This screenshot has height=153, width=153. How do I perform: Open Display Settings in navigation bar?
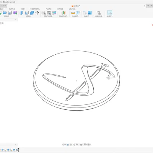[x=81, y=145]
